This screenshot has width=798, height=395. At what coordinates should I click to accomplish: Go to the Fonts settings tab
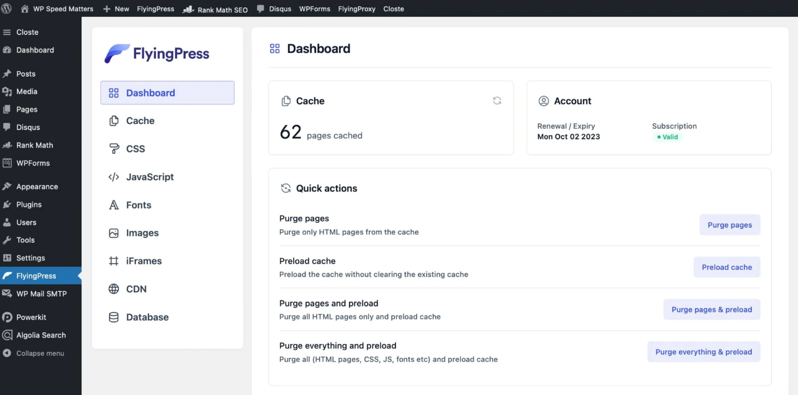point(168,205)
